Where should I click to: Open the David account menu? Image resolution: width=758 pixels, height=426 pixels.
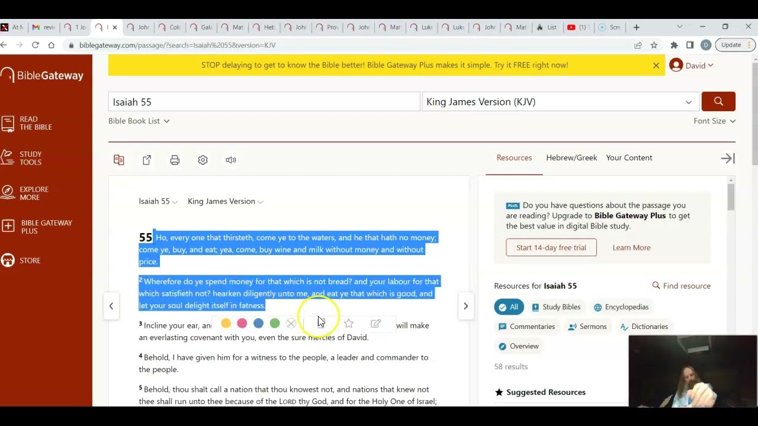click(x=699, y=66)
